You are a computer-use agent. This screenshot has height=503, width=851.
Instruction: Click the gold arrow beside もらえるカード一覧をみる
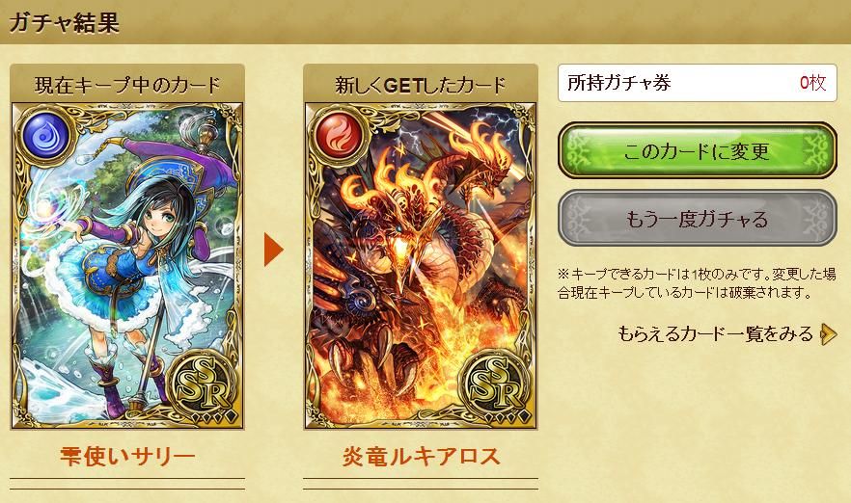pyautogui.click(x=830, y=333)
